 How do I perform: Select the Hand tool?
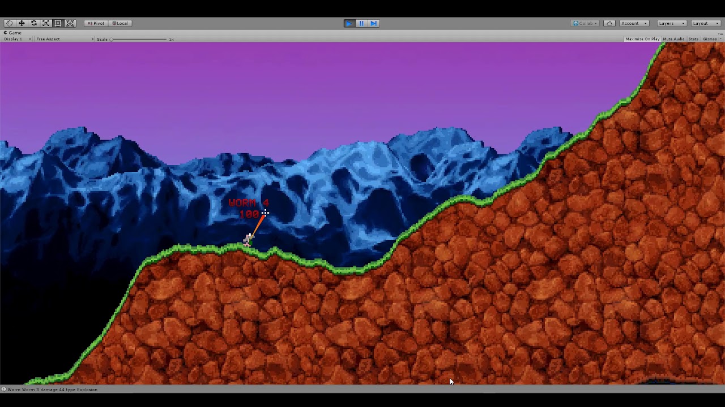click(9, 23)
